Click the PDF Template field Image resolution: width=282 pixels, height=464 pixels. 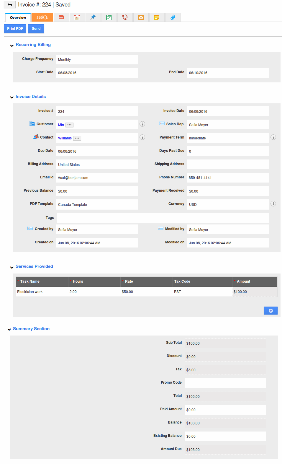coord(97,204)
